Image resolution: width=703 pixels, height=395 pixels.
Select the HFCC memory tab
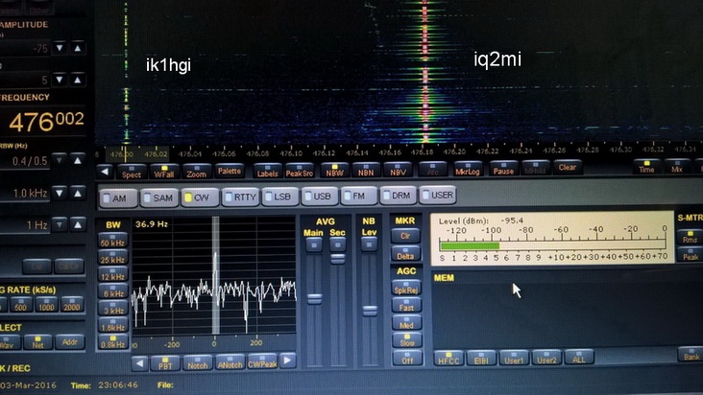click(448, 359)
